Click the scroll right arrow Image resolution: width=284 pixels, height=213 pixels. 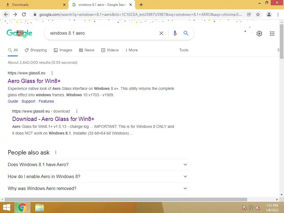pos(277,200)
